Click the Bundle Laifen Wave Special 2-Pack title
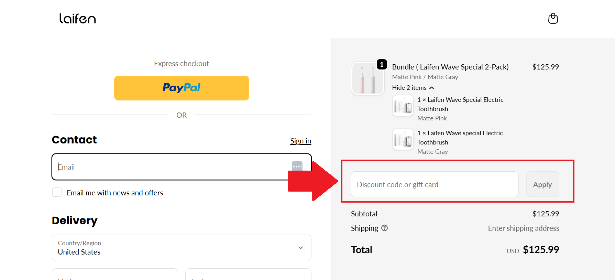This screenshot has width=615, height=280. click(450, 67)
